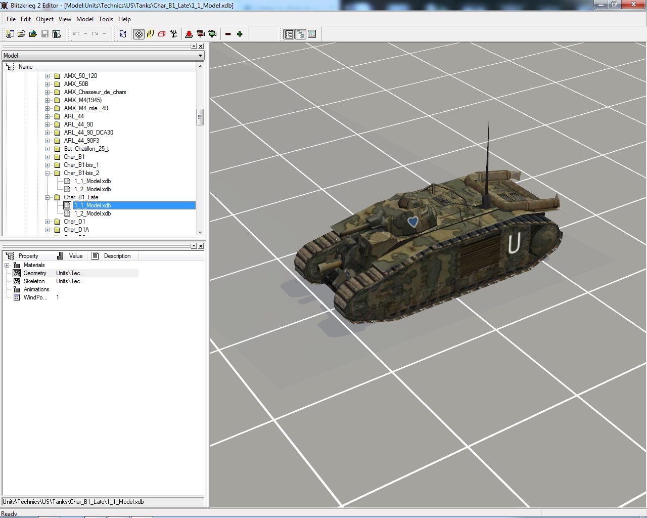Expand the AMX_50_120 folder
Viewport: 647px width, 518px height.
tap(47, 76)
